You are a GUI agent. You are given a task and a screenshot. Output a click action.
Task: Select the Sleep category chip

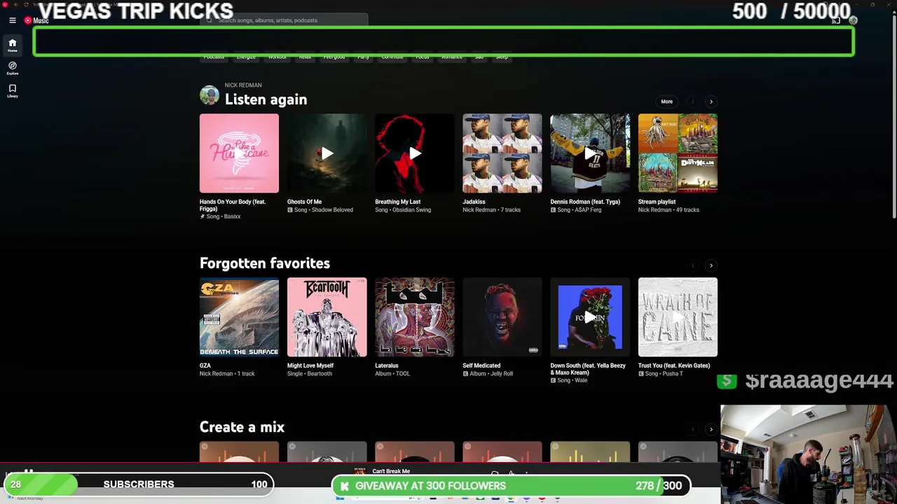point(502,57)
